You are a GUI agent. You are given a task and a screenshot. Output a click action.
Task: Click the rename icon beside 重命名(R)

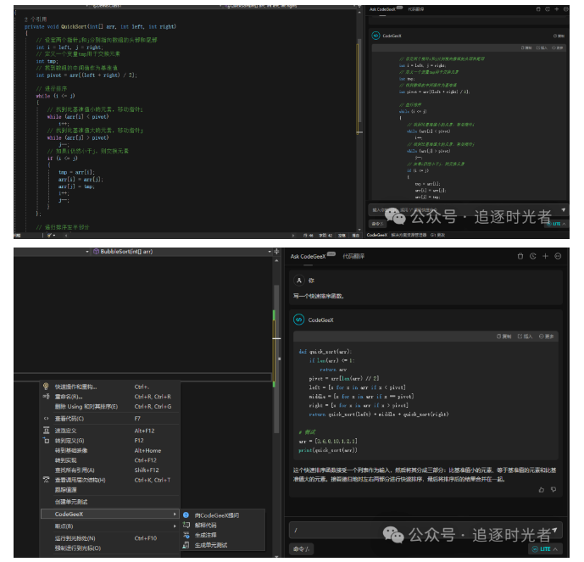point(46,397)
